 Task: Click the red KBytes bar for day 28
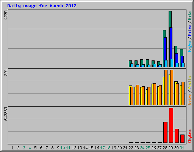(x=165, y=132)
